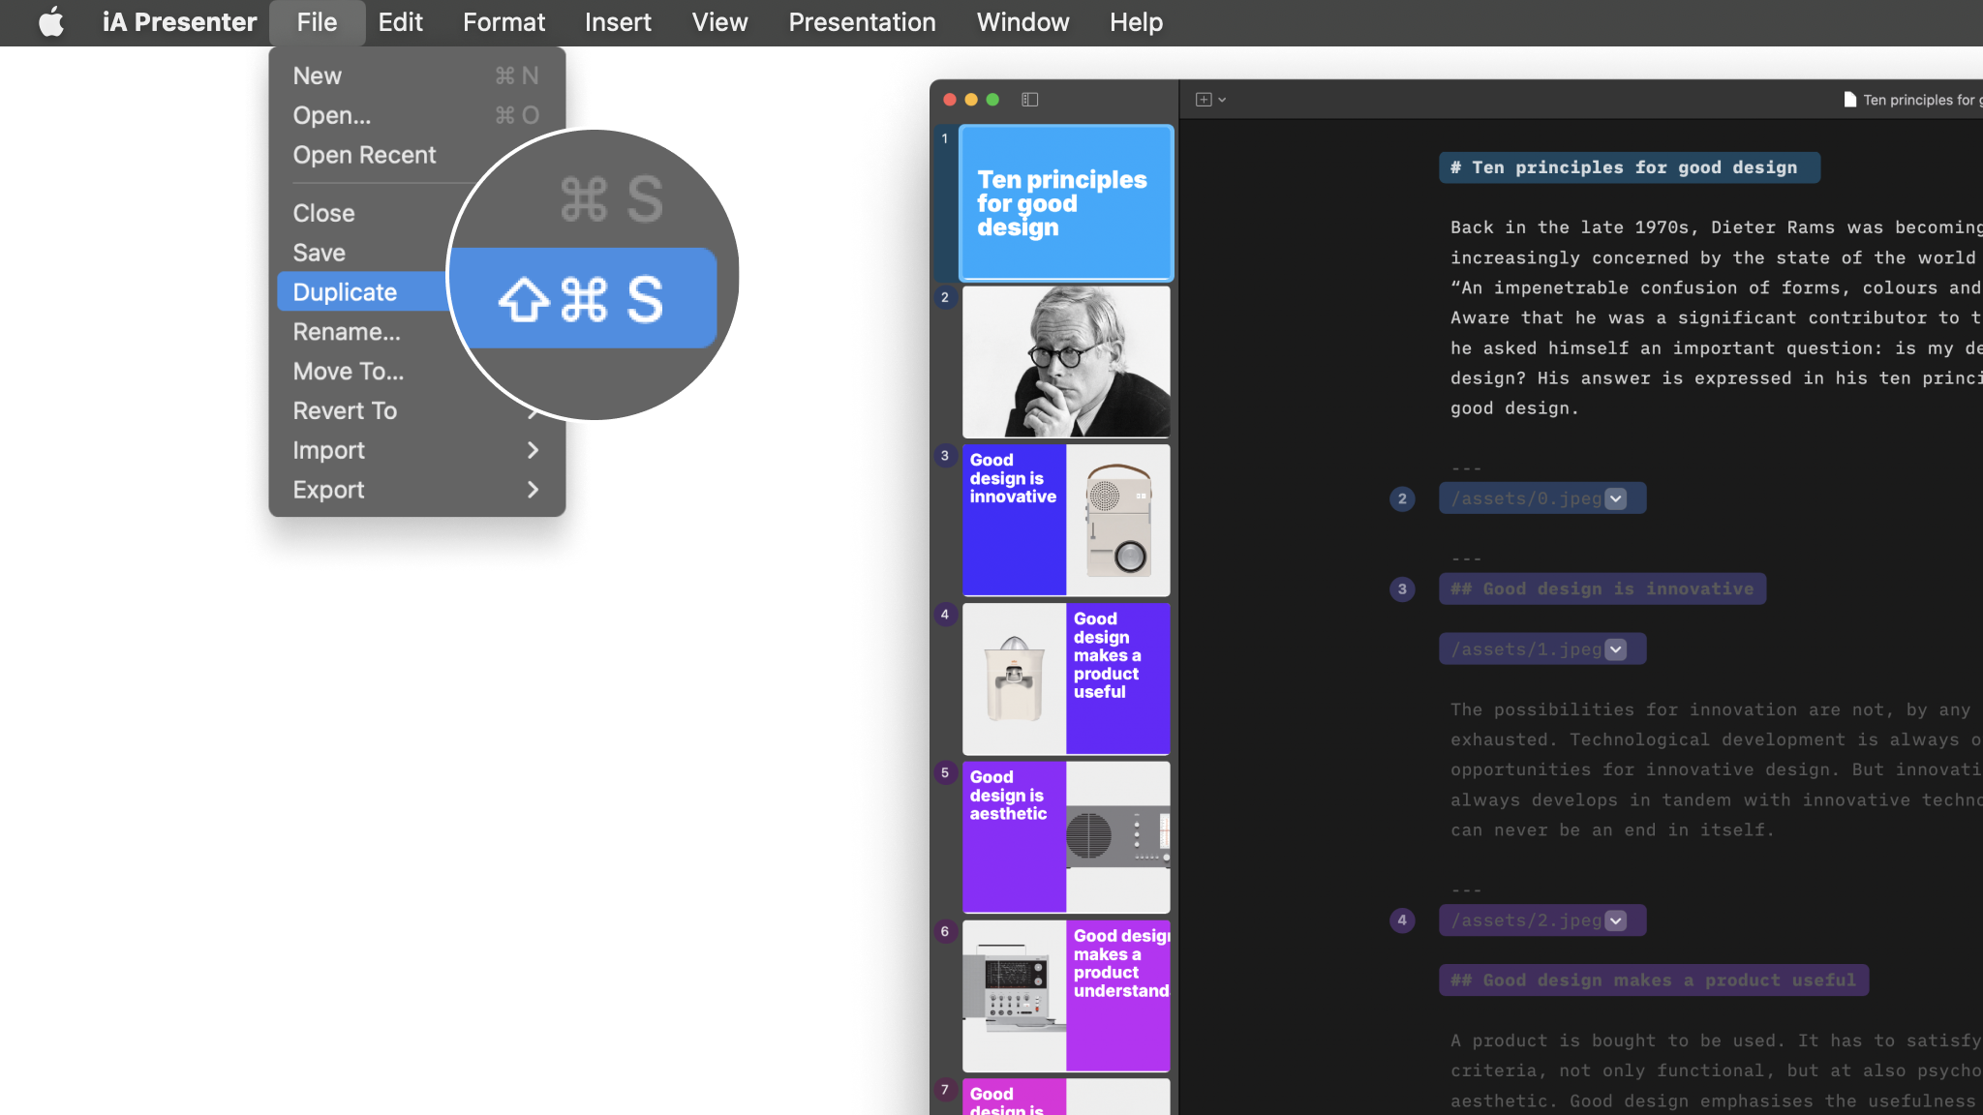Expand the /assets/2.jpeg asset chevron
Viewport: 1983px width, 1115px height.
(x=1615, y=920)
